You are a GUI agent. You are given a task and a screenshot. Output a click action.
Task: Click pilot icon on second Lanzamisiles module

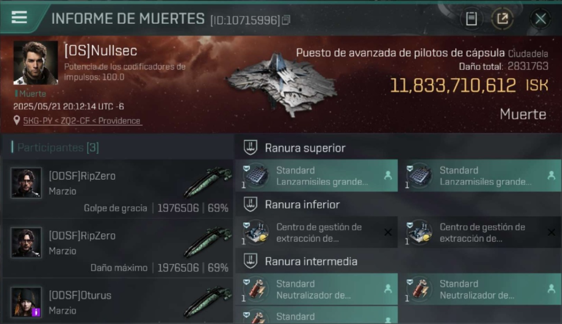(551, 175)
